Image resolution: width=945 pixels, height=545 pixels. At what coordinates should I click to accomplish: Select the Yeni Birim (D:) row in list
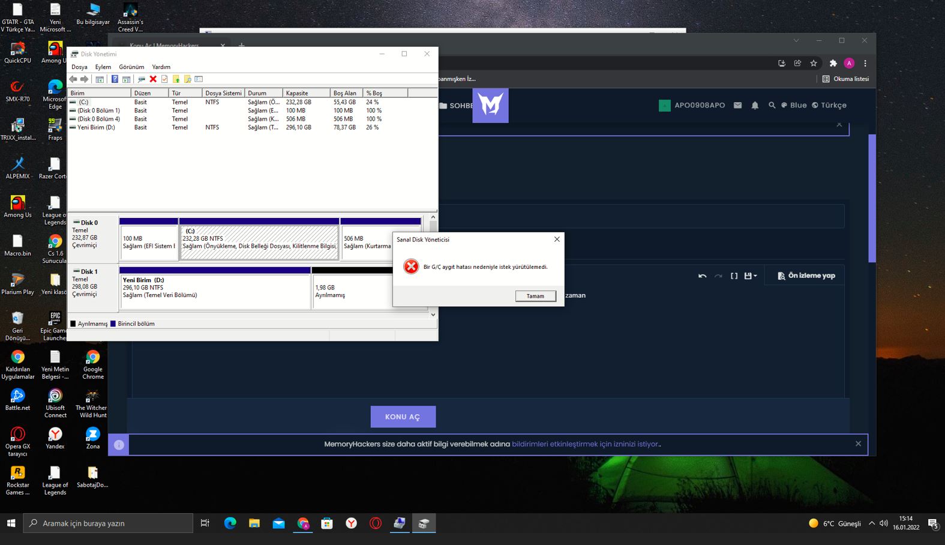tap(252, 127)
